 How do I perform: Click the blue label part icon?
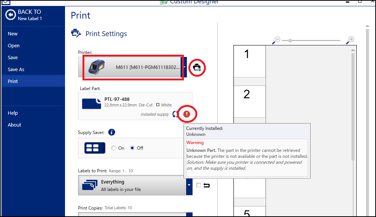[x=92, y=103]
